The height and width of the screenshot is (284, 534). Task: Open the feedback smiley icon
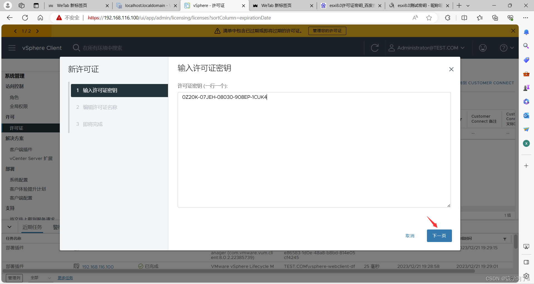[483, 48]
